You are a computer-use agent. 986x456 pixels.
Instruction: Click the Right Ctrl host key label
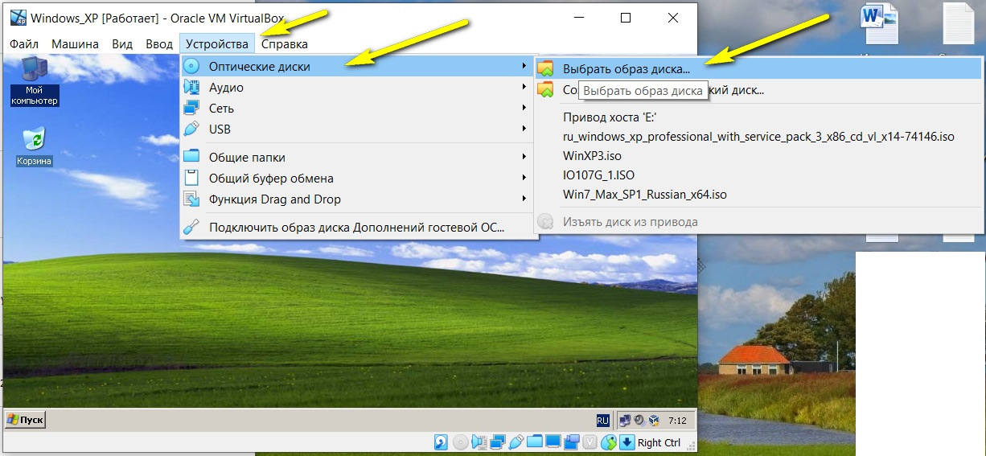[x=659, y=442]
